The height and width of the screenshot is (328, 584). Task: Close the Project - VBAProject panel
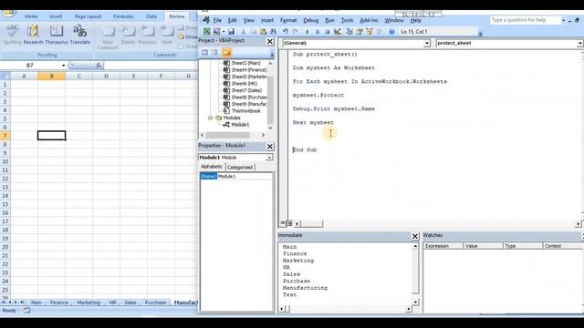(270, 41)
